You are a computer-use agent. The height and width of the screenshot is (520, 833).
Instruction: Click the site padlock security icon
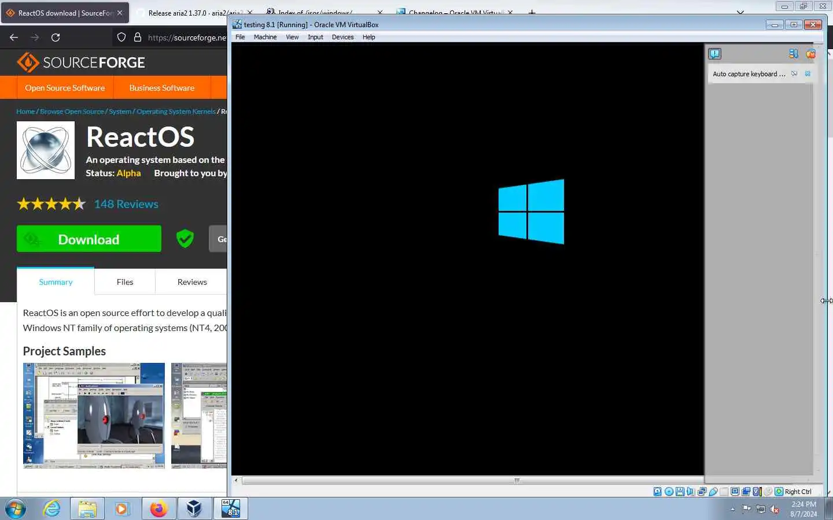(x=138, y=38)
